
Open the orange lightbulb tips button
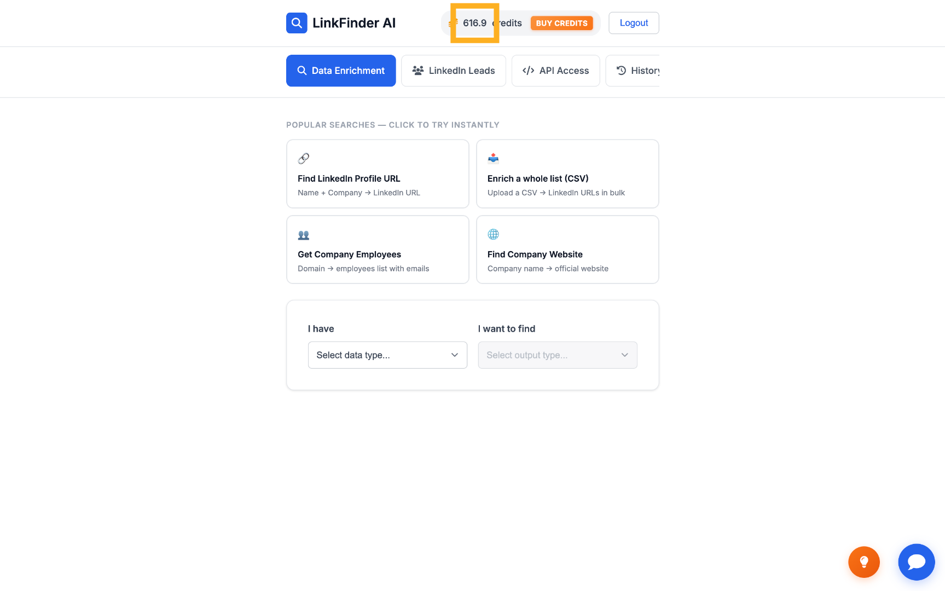[x=864, y=562]
